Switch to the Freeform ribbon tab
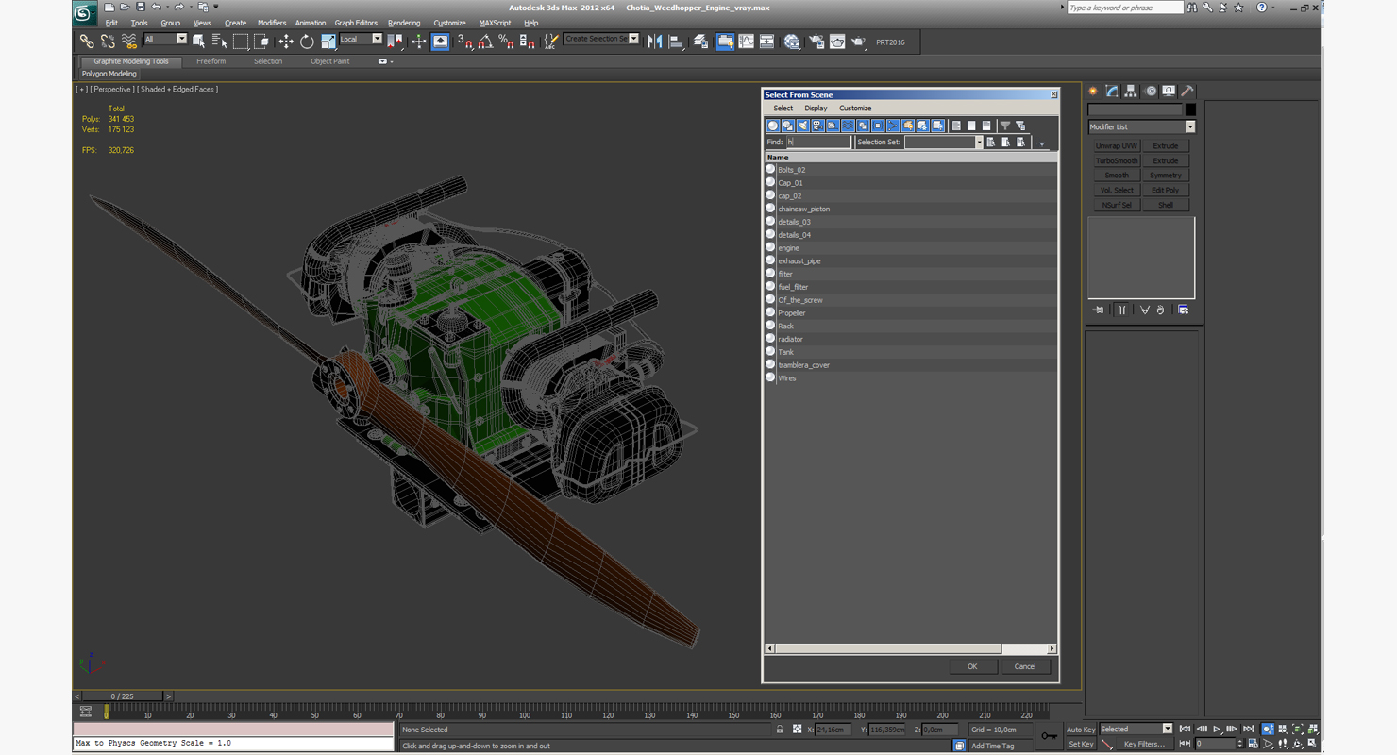The image size is (1397, 755). coord(210,61)
